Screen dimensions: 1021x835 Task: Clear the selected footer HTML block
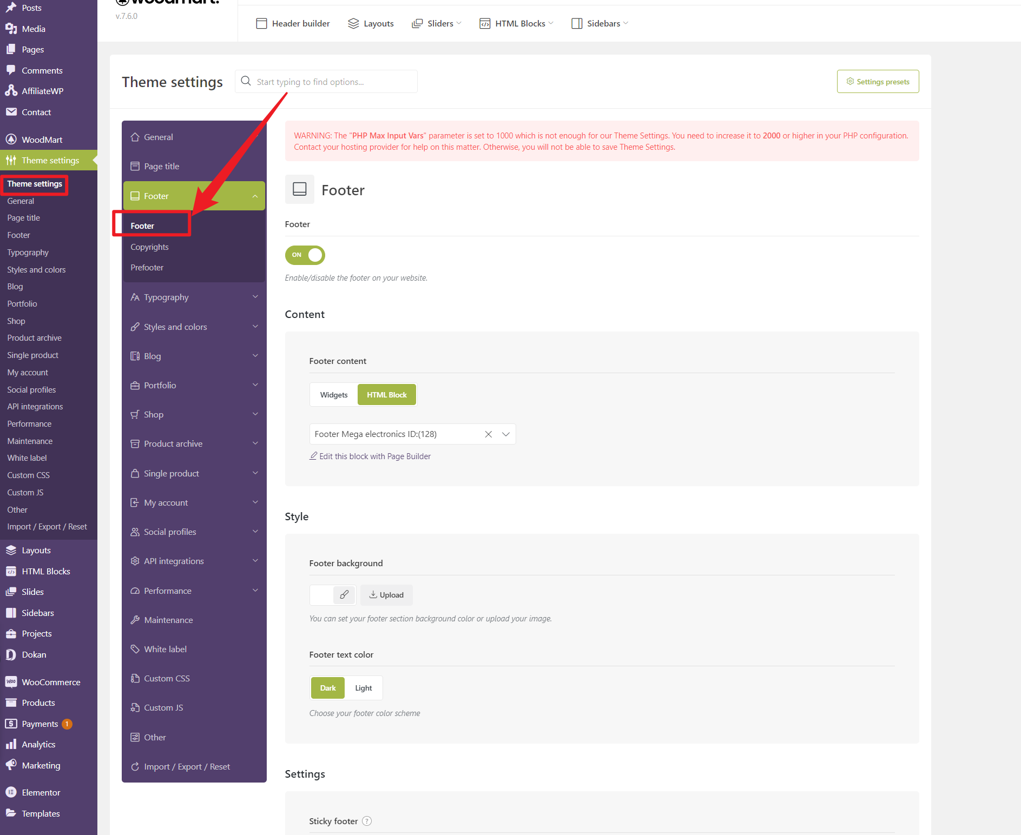click(489, 434)
